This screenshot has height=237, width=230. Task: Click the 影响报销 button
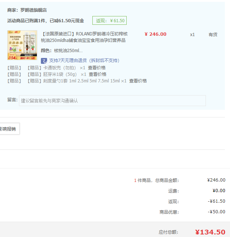[9, 129]
